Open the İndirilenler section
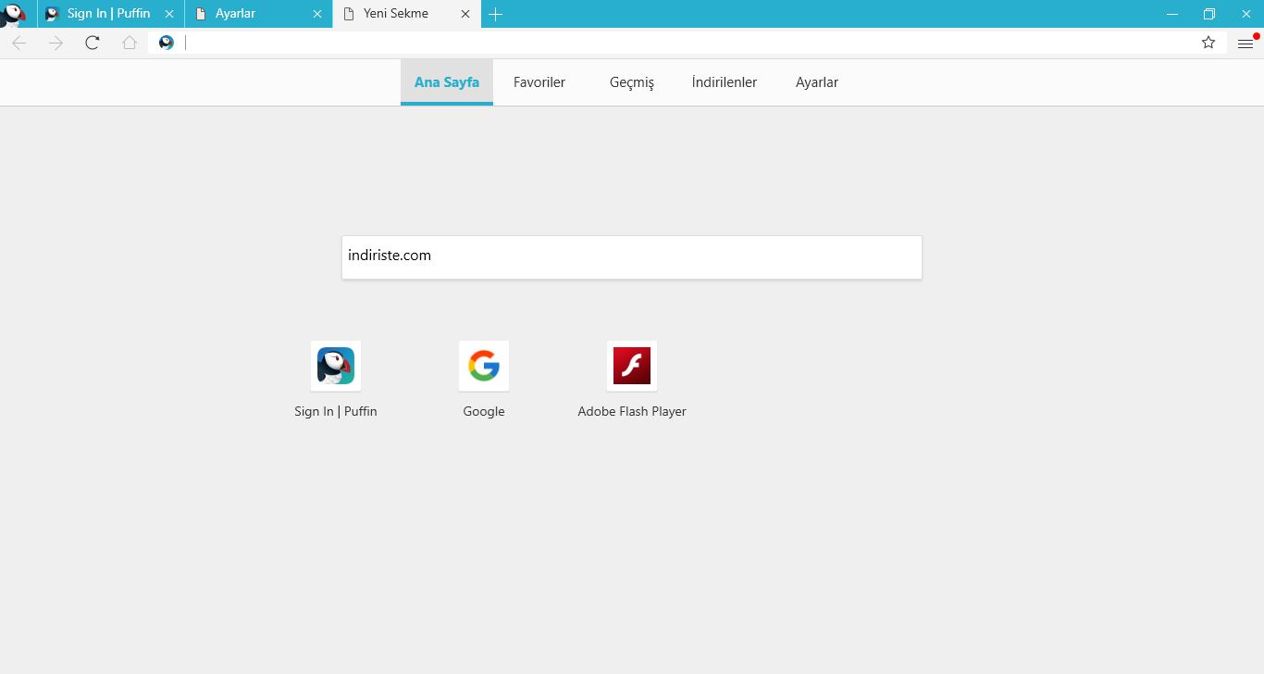This screenshot has height=674, width=1264. [725, 82]
